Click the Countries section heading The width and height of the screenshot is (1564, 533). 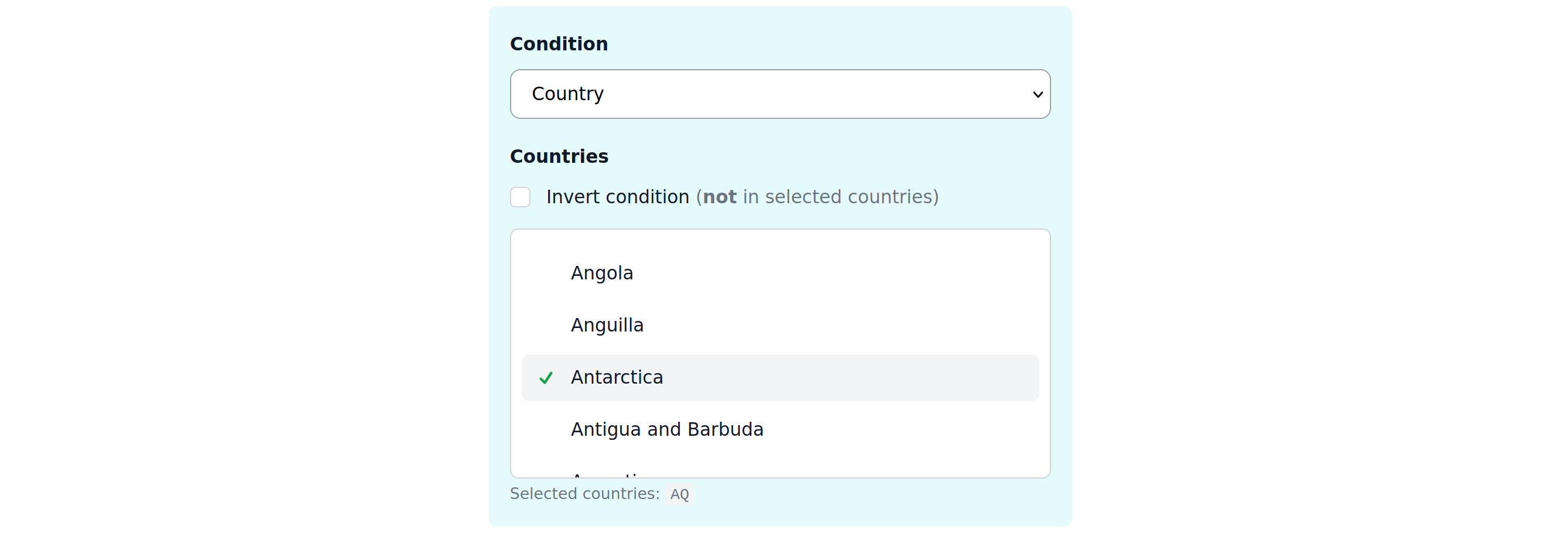(559, 156)
